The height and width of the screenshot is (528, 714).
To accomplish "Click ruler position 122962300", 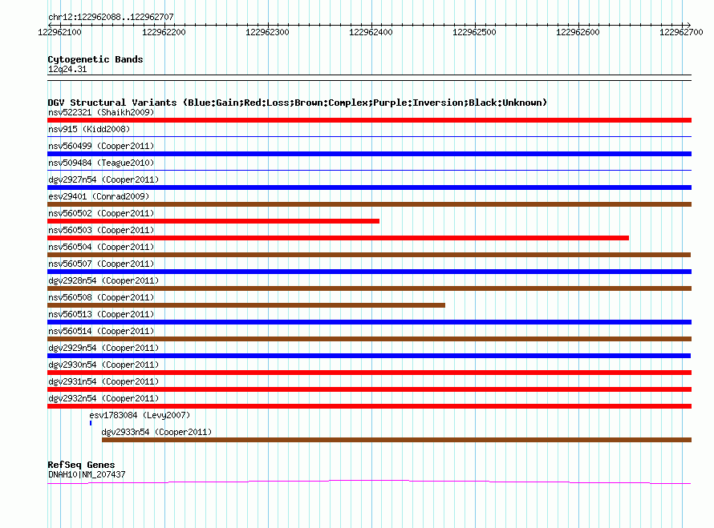I will coord(267,32).
